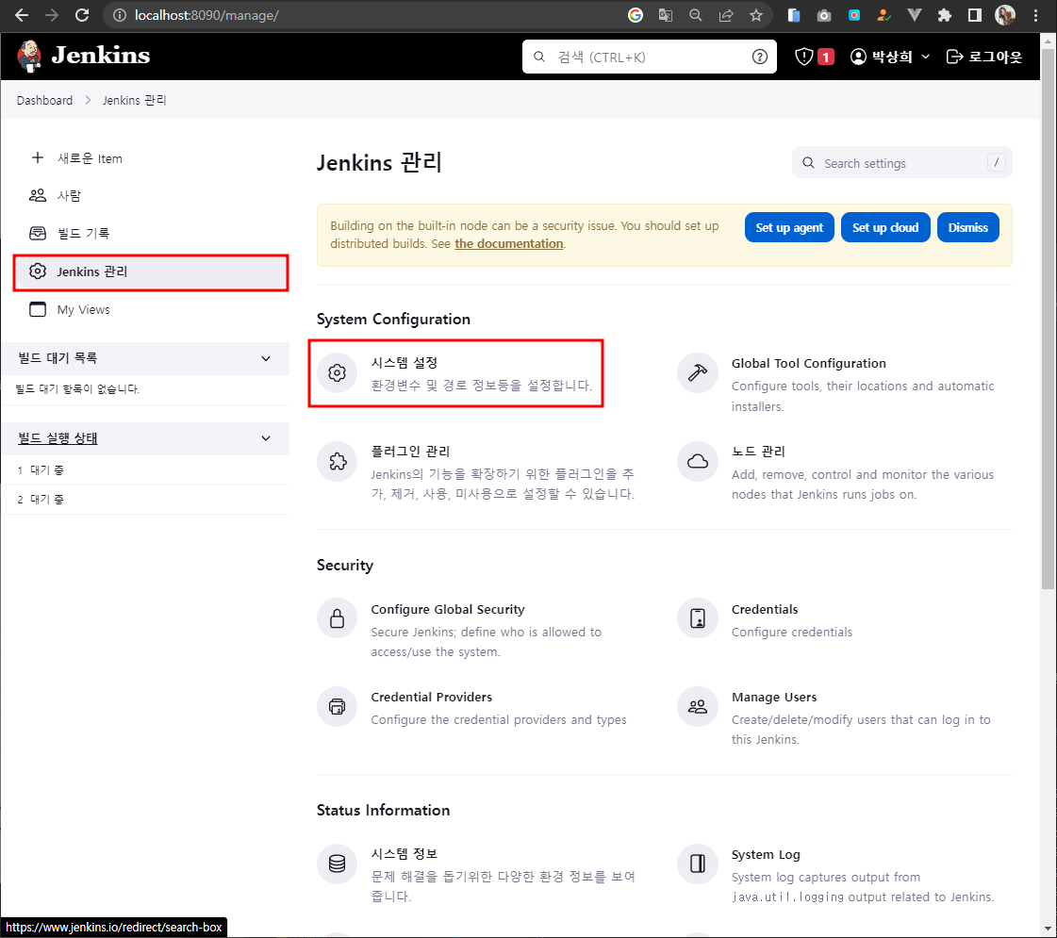Screen dimensions: 1057x938
Task: Open System Log title
Action: [x=766, y=854]
